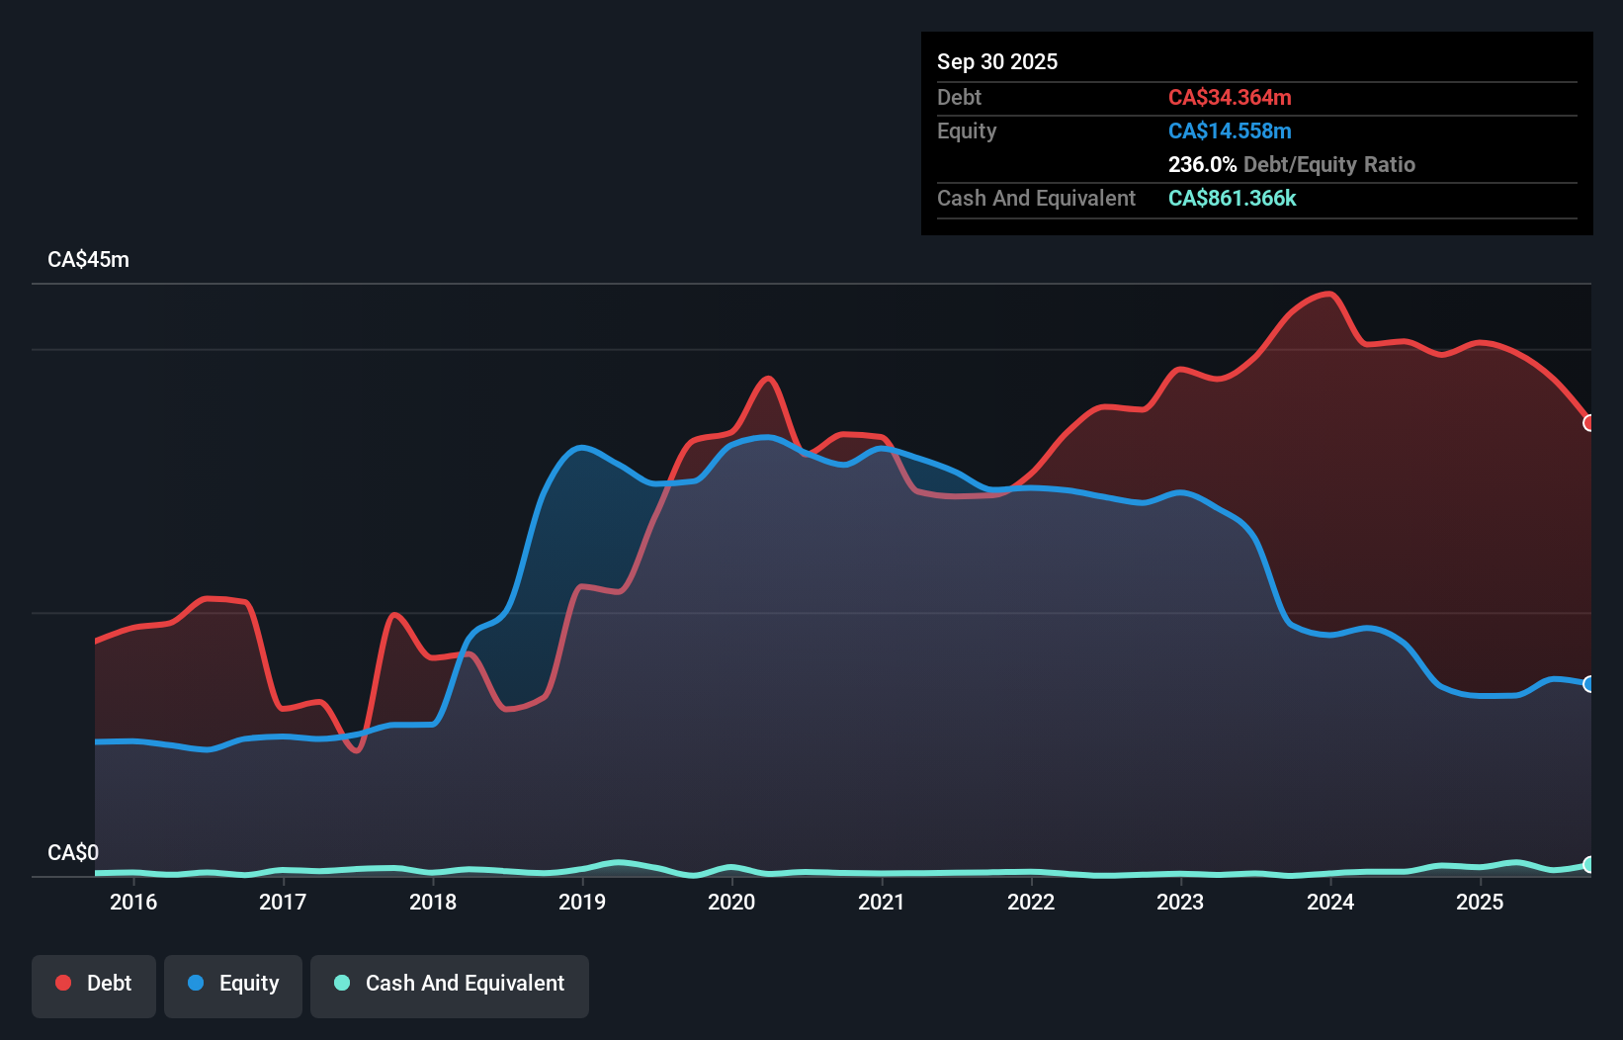The image size is (1623, 1040).
Task: Click the red Debt series endpoint marker
Action: (1589, 423)
